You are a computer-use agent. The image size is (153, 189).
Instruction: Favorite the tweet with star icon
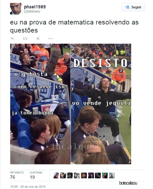[x=38, y=38]
